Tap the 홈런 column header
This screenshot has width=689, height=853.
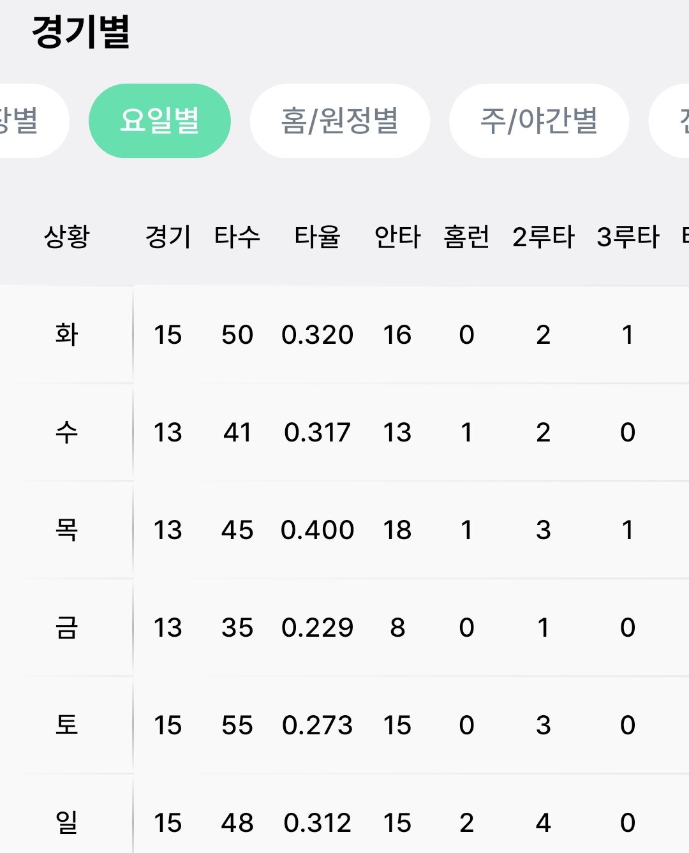tap(466, 237)
